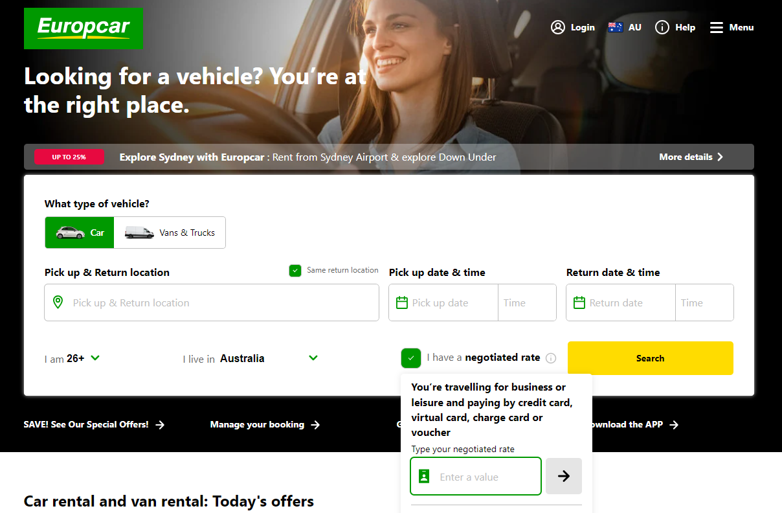Click the Europcar logo
782x513 pixels.
tap(83, 28)
